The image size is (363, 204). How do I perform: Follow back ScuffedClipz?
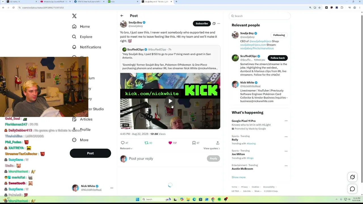pos(278,58)
